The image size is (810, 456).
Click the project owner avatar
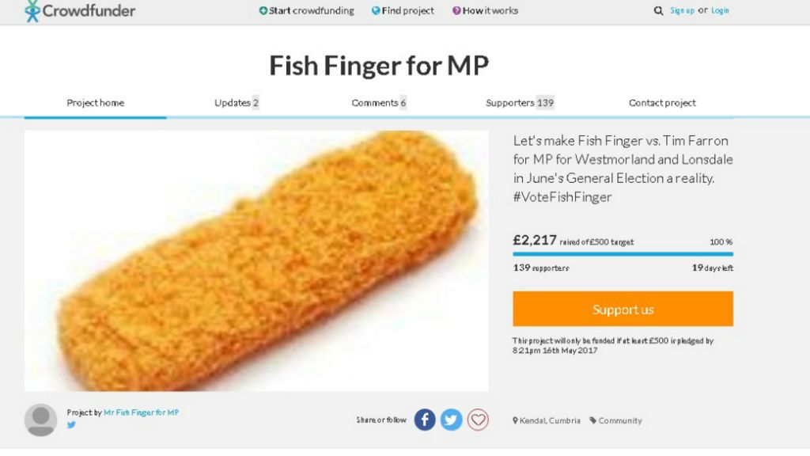41,420
